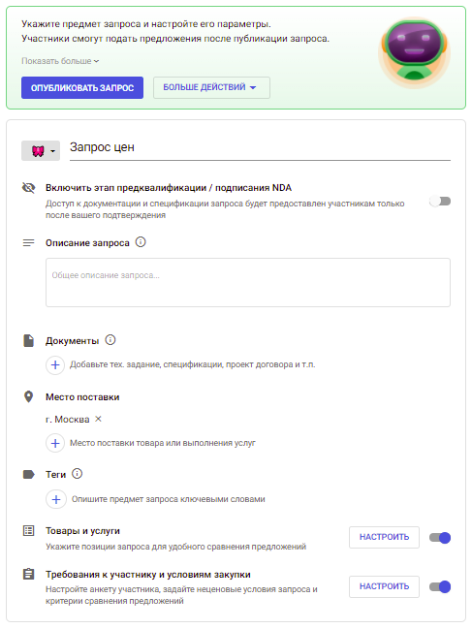Enable prequalification / NDA stage toggle
The width and height of the screenshot is (472, 629).
point(440,201)
